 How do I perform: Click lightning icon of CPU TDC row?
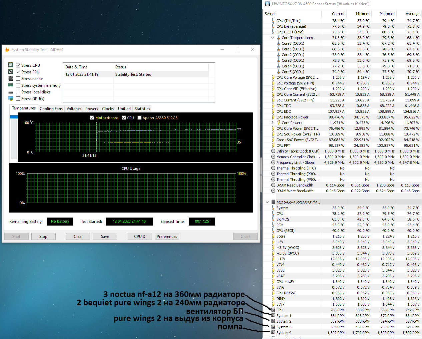point(273,106)
